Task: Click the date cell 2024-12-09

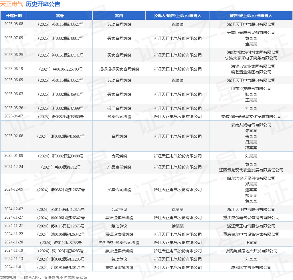Action: [14, 189]
